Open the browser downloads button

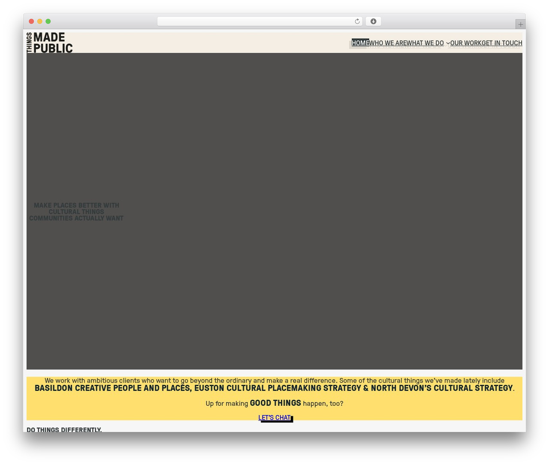click(x=373, y=21)
